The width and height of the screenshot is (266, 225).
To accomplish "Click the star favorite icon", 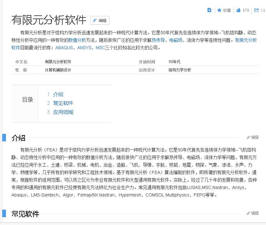I will click(219, 10).
